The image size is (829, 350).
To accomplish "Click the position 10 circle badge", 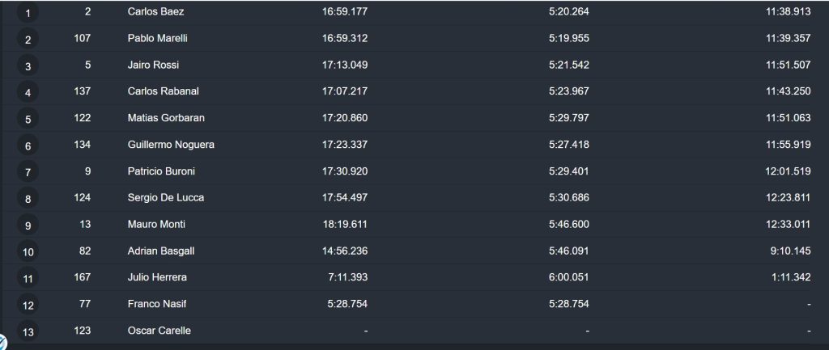I will (28, 252).
